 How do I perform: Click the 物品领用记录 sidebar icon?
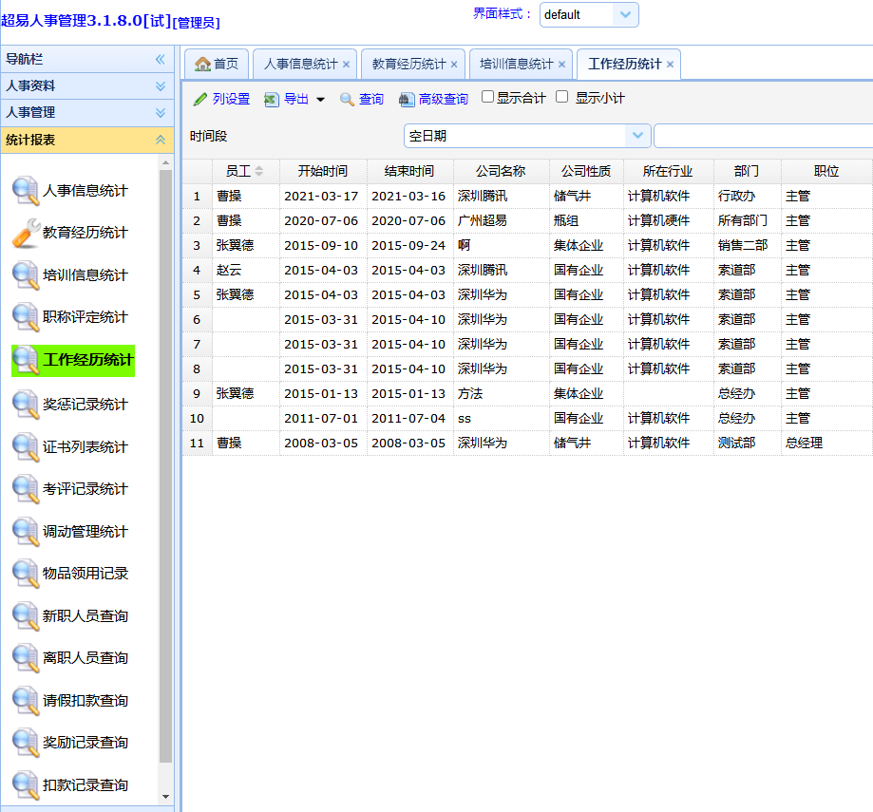(x=26, y=574)
